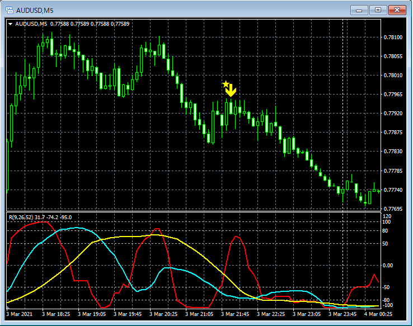Viewport: 413px width, 326px height.
Task: Click the 3 Mar 21:45 time label
Action: coord(236,314)
